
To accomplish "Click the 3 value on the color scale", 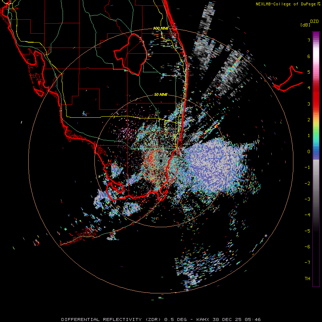I will pos(308,104).
